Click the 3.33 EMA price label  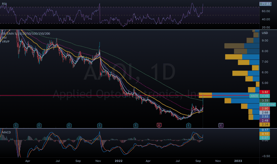pos(265,100)
